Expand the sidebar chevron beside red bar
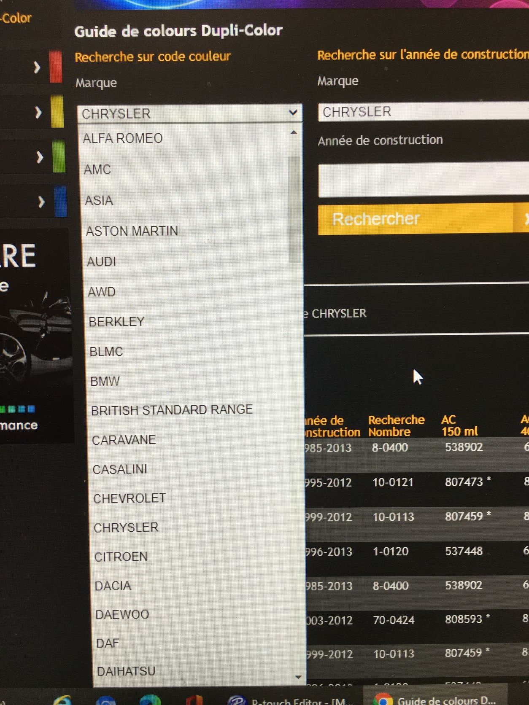The height and width of the screenshot is (705, 529). [38, 67]
